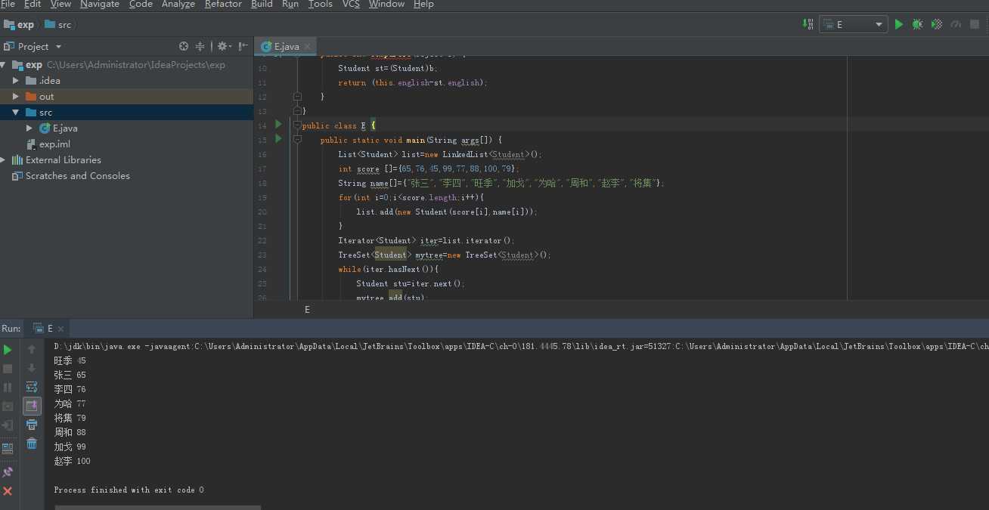Clear all console output with trash icon
Screen dimensions: 989x510
(x=32, y=444)
